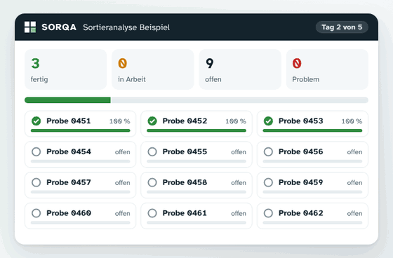Click the 'Probe 0454' label
Screen dimensions: 393x258
pos(69,151)
